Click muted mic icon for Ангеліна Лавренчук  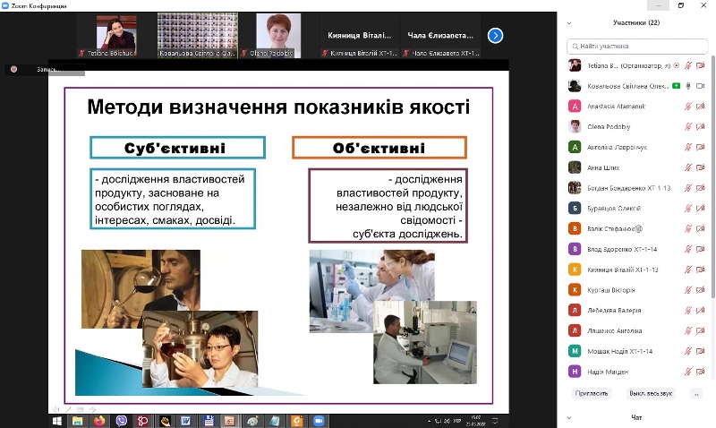tap(688, 147)
